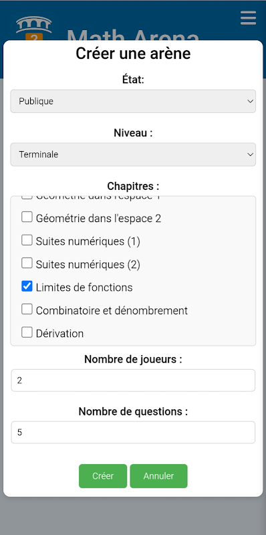Image resolution: width=266 pixels, height=535 pixels.
Task: Open the hamburger menu icon
Action: (x=248, y=18)
